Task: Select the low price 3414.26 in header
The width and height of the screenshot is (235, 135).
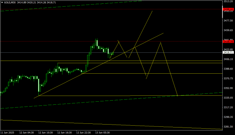Action: 41,3
